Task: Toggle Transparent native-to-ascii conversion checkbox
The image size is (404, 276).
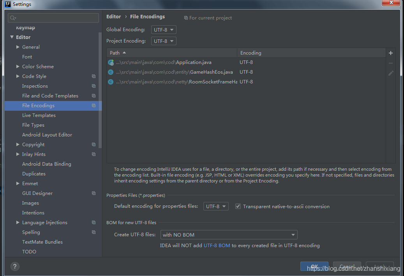Action: (238, 207)
